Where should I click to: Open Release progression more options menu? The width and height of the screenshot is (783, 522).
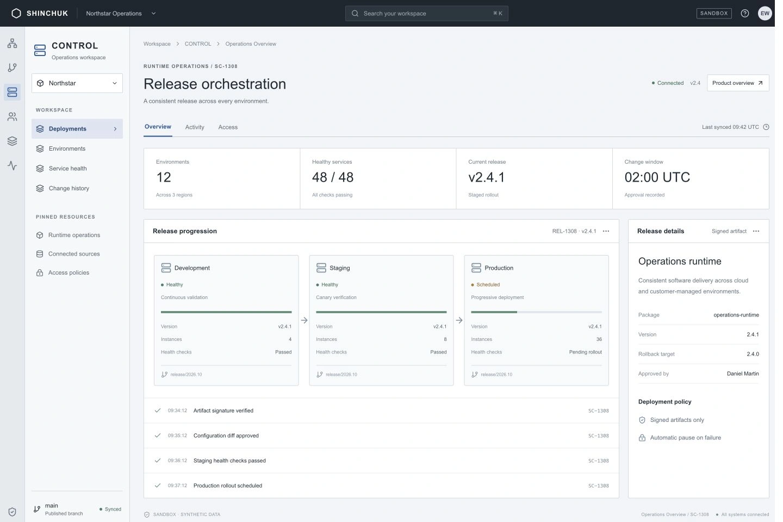point(606,231)
